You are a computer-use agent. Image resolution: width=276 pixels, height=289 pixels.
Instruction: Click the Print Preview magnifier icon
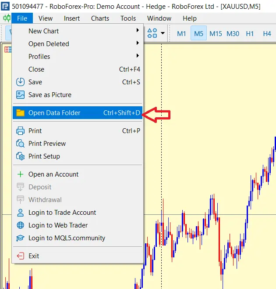coord(20,143)
